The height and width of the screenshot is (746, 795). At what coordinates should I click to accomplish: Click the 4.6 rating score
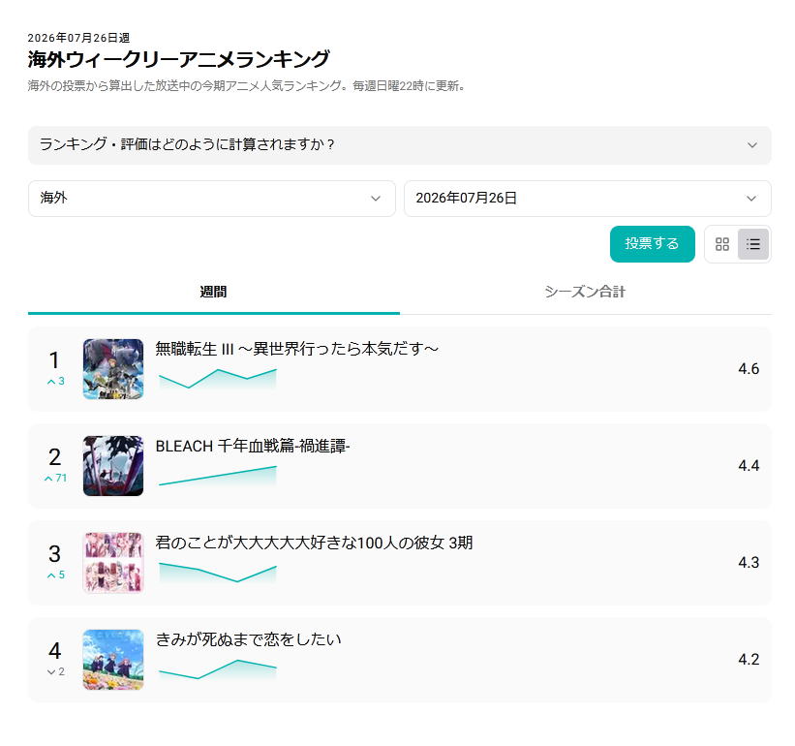[x=749, y=369]
